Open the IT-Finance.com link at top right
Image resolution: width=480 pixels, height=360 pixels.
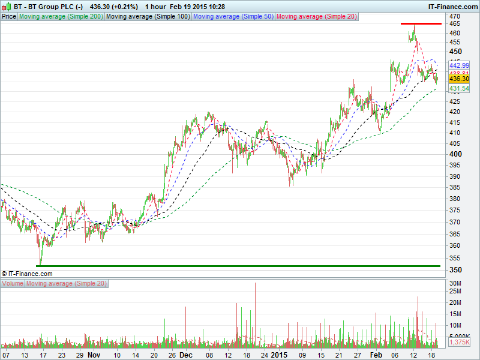[452, 7]
